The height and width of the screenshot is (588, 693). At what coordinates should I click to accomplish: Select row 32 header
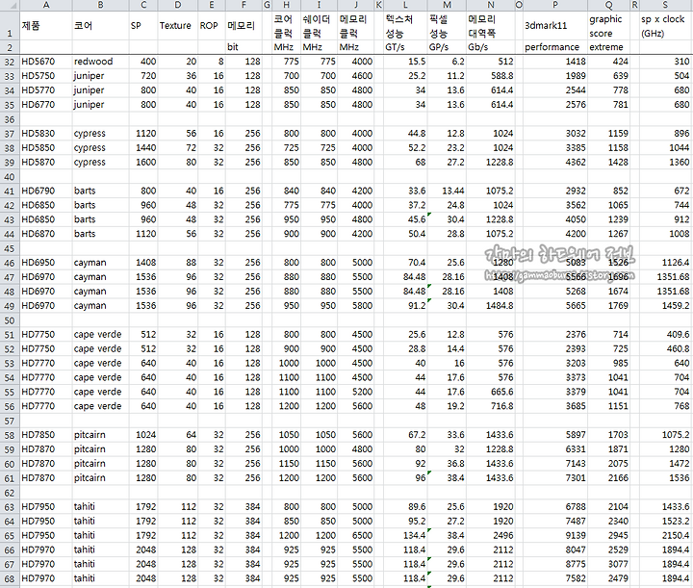point(10,62)
